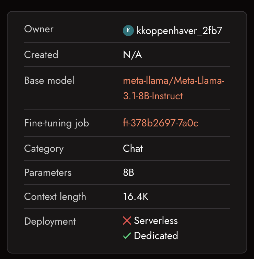
Task: Click the red X icon beside Serverless
Action: coord(127,221)
